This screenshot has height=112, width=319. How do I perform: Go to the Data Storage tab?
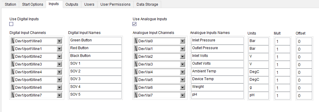[147, 4]
